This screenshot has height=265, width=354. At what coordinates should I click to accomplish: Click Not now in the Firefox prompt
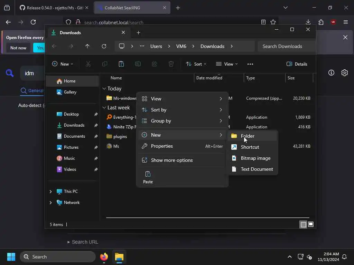click(x=18, y=48)
